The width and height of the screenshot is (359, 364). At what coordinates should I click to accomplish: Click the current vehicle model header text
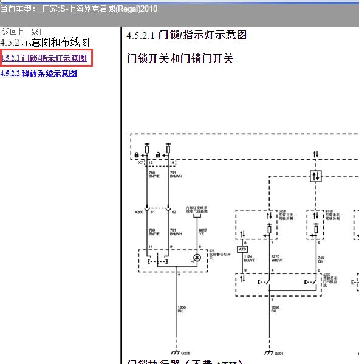pos(79,9)
